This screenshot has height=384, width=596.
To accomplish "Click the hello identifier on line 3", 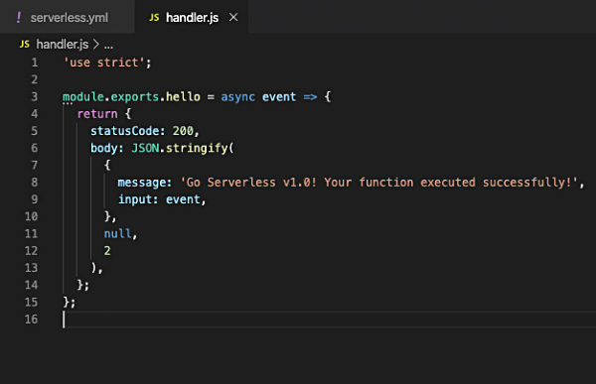I will (183, 96).
